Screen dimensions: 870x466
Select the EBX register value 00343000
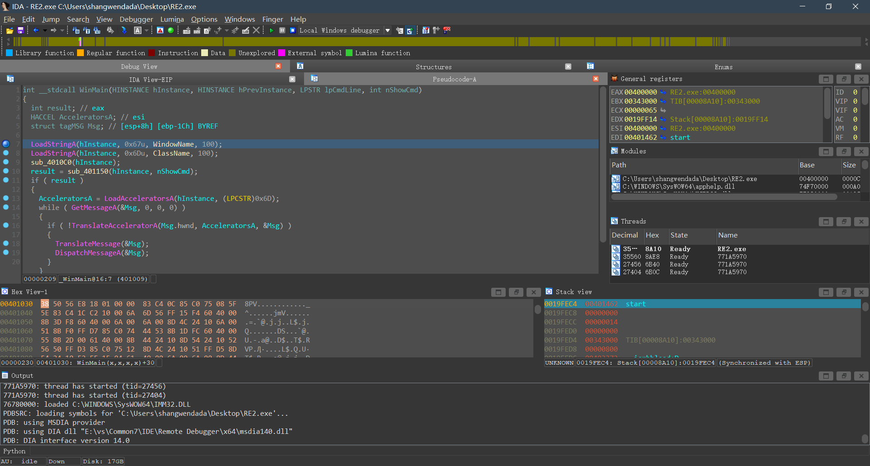[640, 101]
